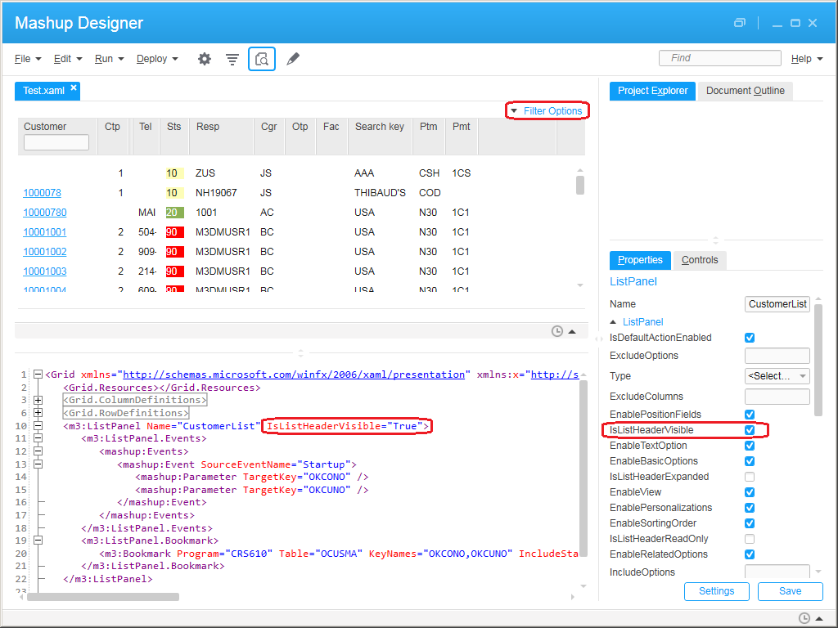Click the clock icon in status bar
Image resolution: width=838 pixels, height=628 pixels.
click(804, 618)
